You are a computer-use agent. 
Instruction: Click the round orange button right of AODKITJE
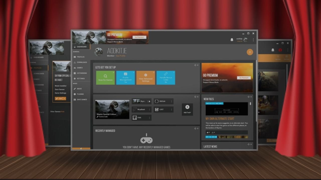pyautogui.click(x=250, y=52)
